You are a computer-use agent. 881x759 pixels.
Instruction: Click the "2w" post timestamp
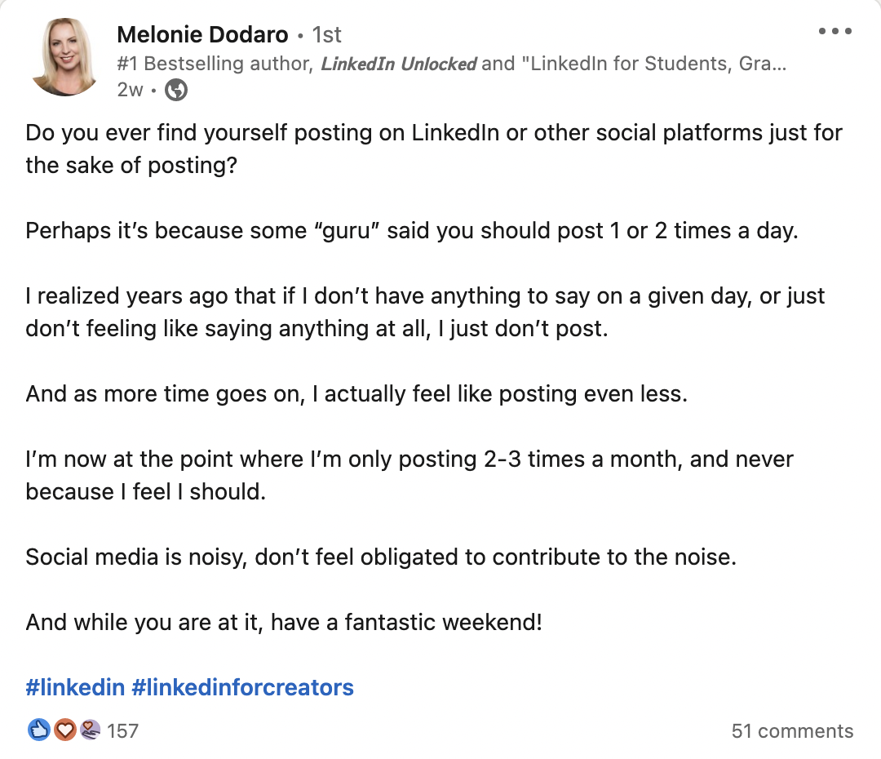point(130,90)
